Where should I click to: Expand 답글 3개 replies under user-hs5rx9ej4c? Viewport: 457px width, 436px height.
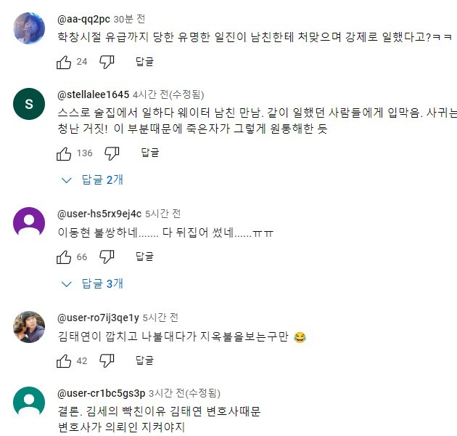click(94, 283)
